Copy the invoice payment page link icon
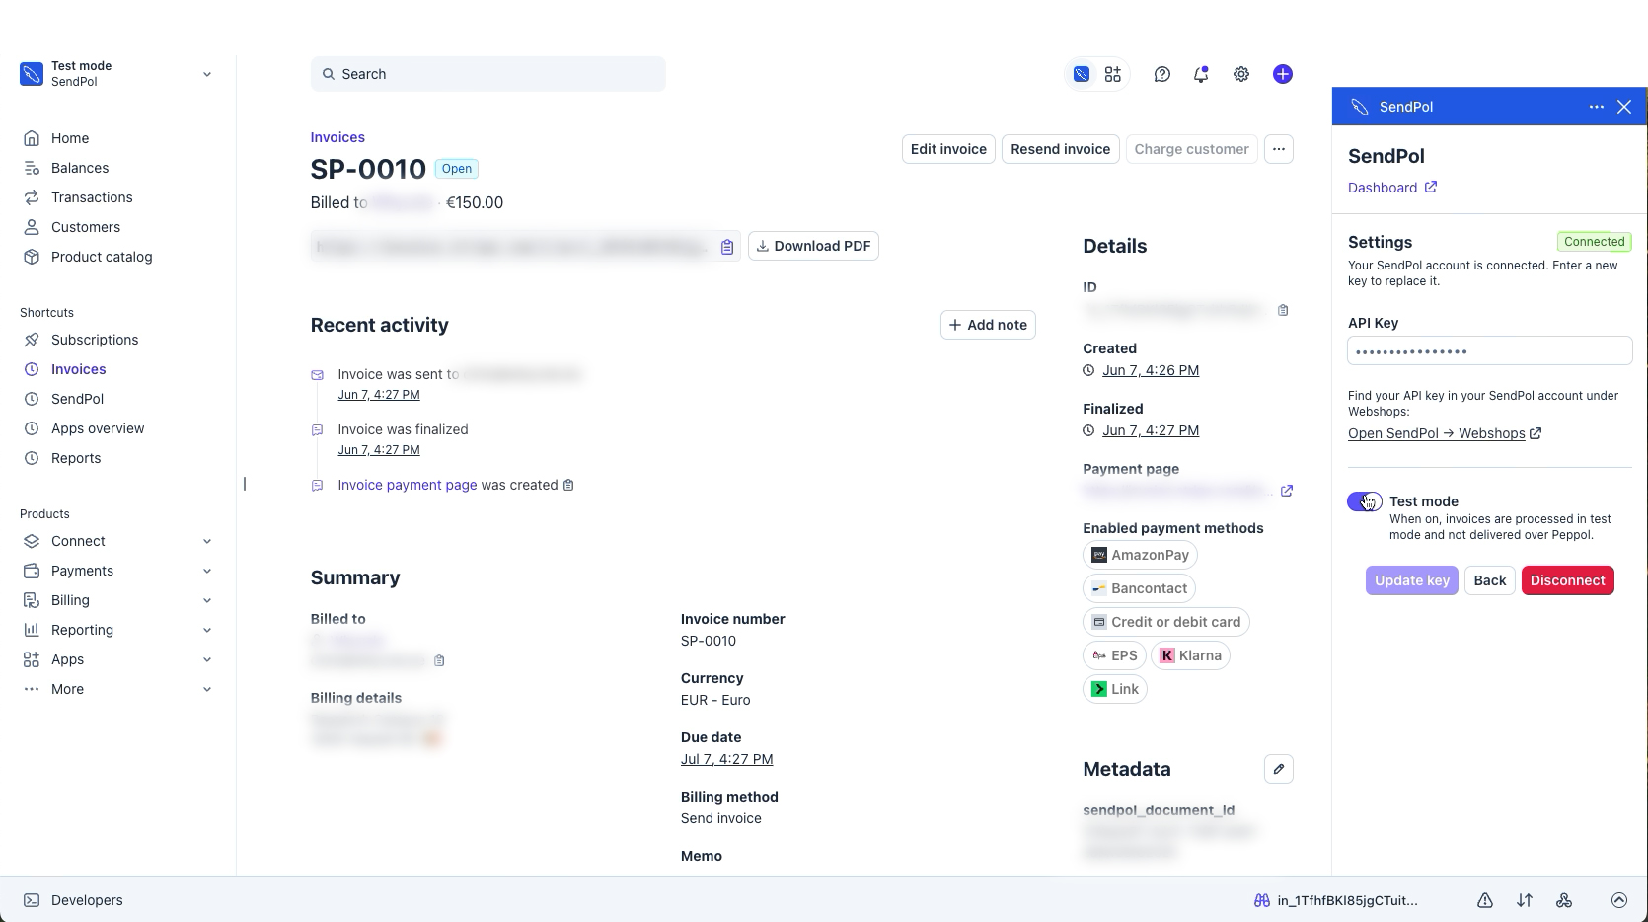 [568, 485]
